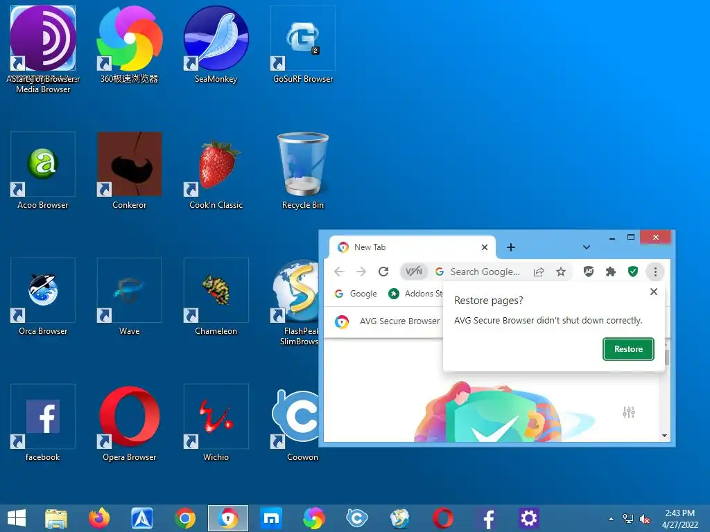Open File Explorer from the taskbar
710x532 pixels.
click(x=56, y=518)
